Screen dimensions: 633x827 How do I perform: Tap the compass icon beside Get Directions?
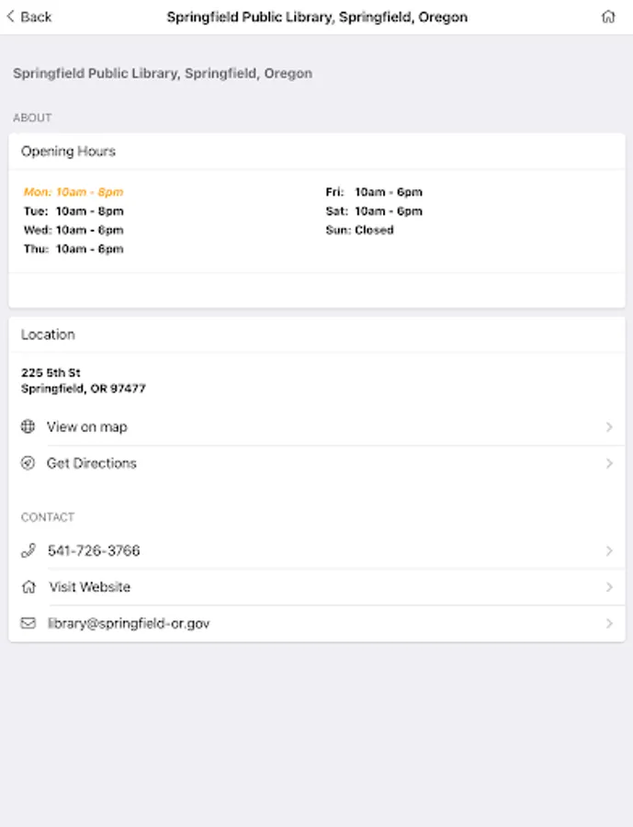[28, 463]
